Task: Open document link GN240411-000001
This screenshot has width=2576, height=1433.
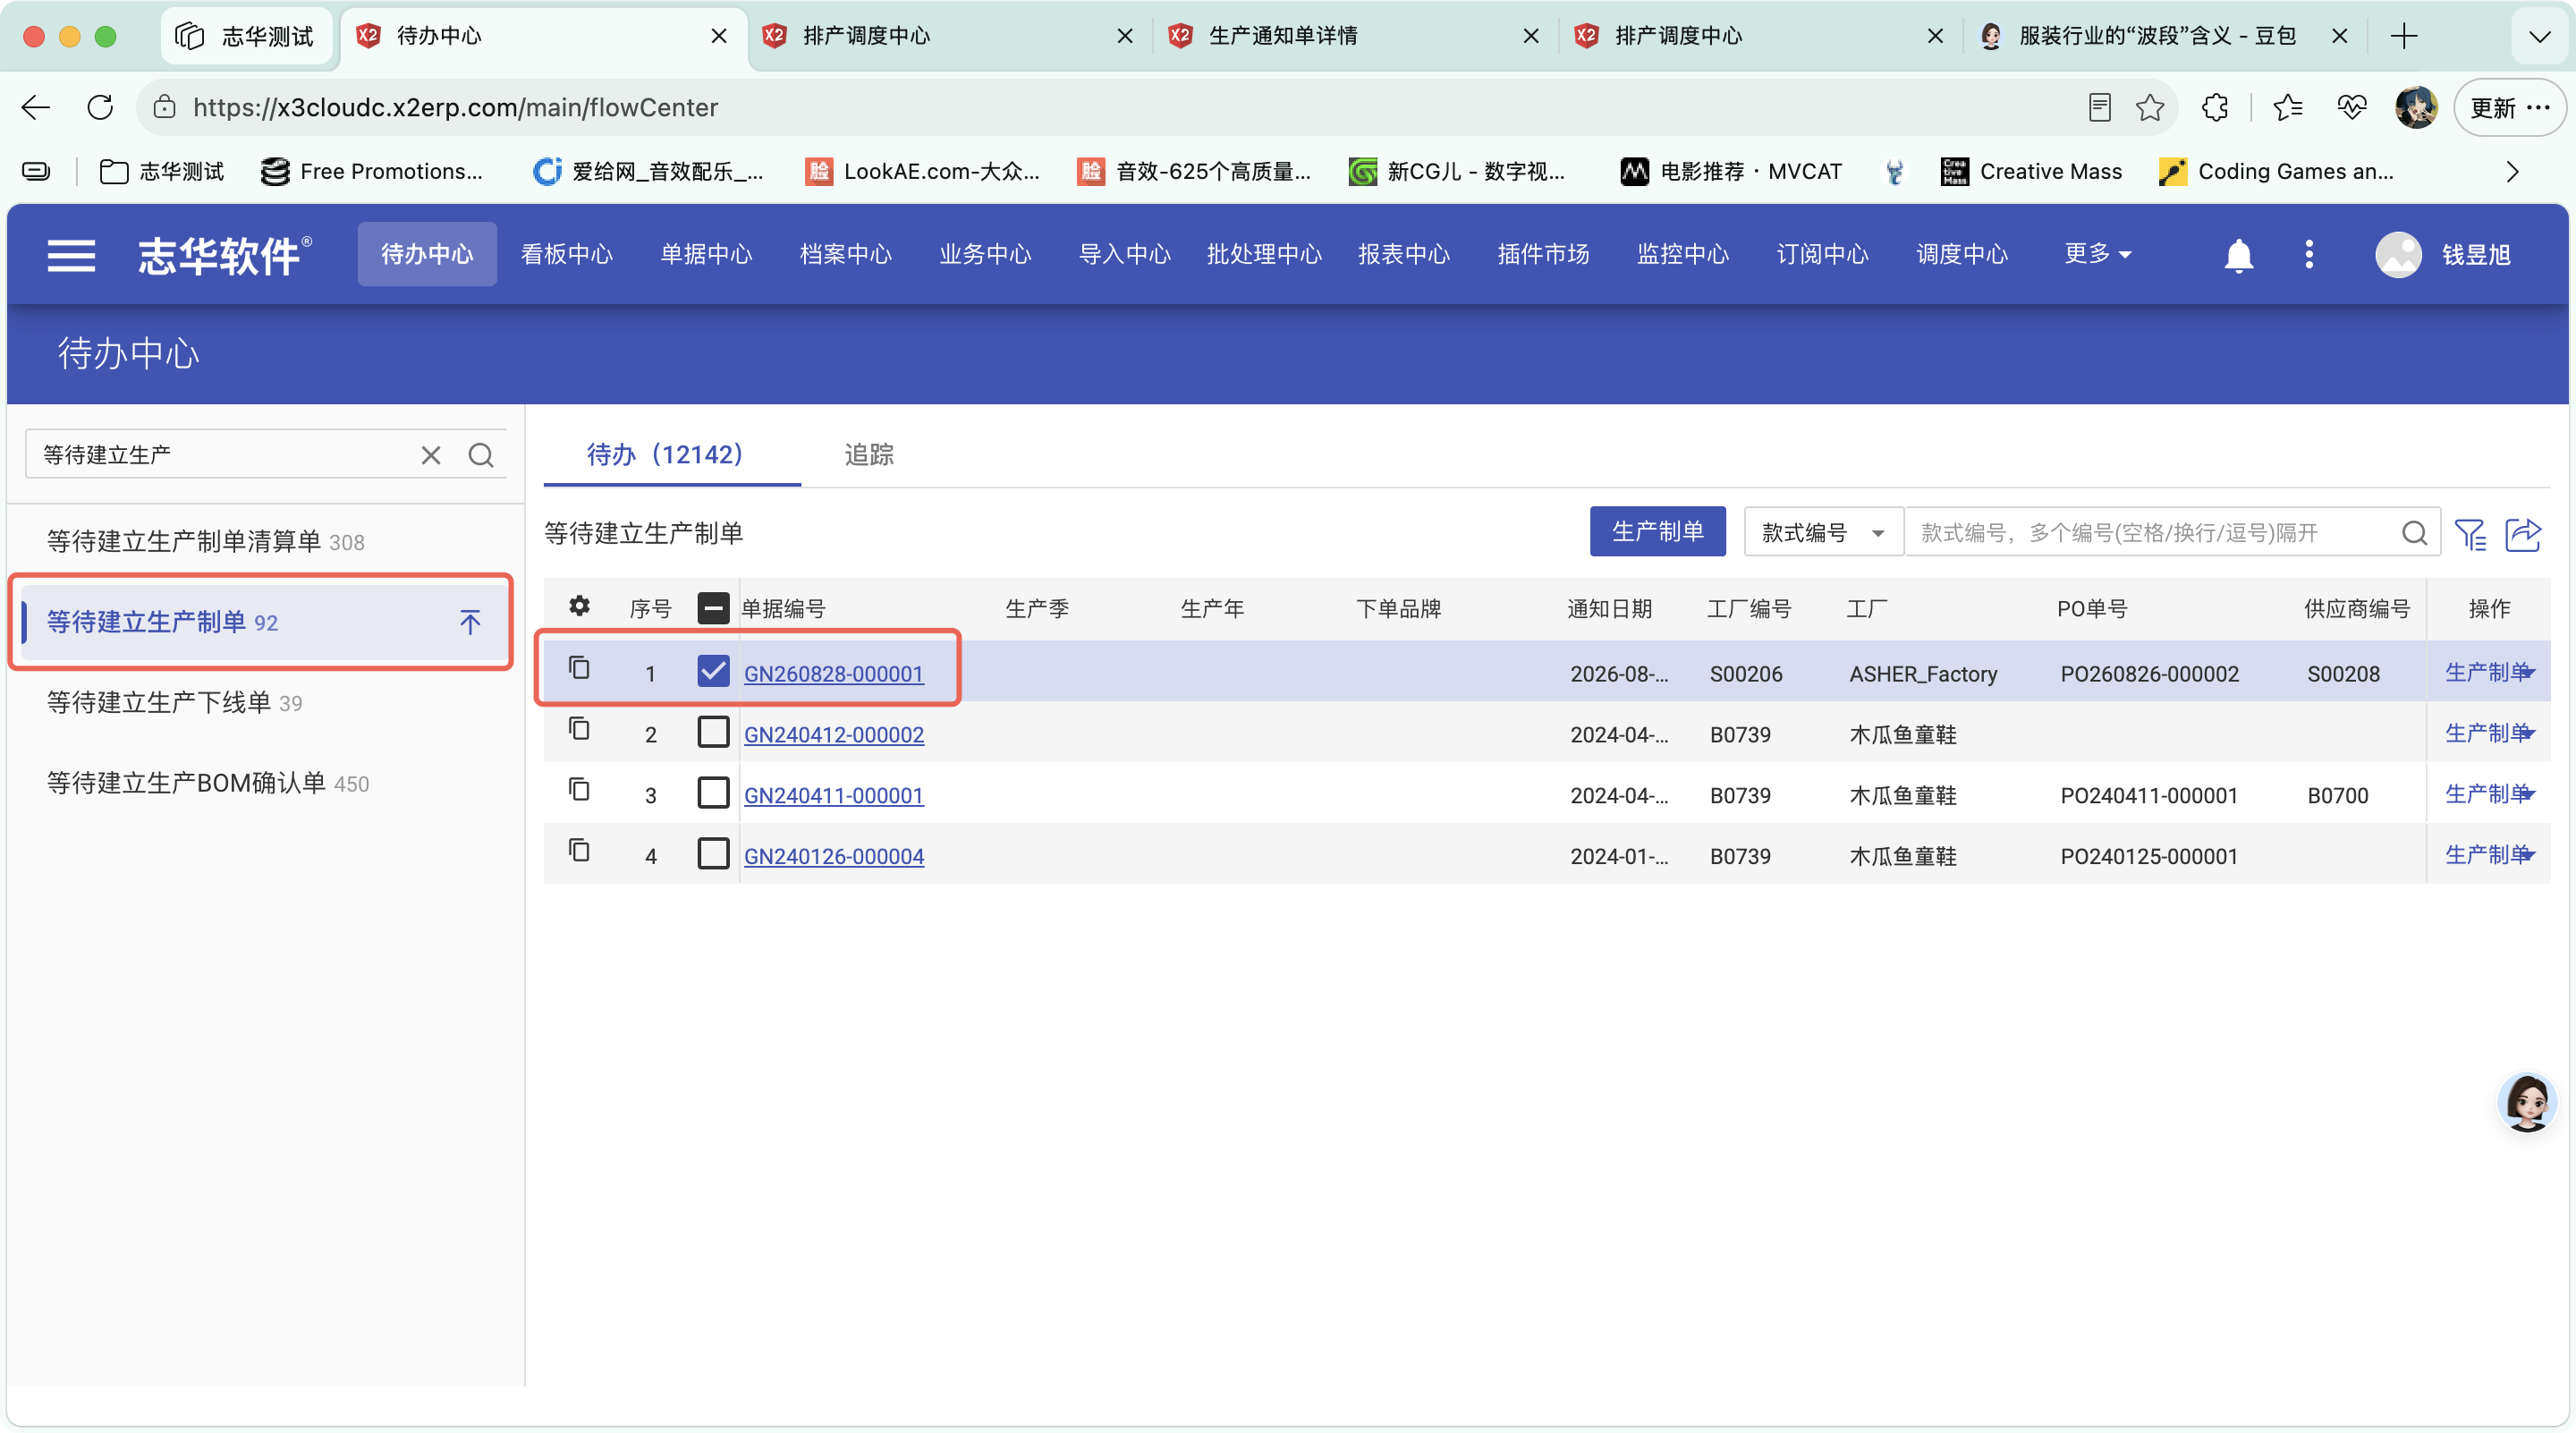Action: (833, 796)
